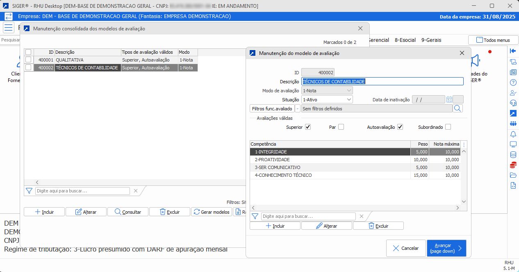Open calendar picker for Data de inativação
The height and width of the screenshot is (272, 519).
tap(449, 99)
